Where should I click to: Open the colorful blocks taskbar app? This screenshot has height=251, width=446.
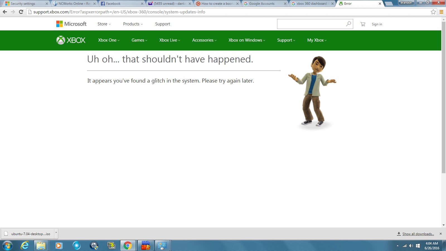146,246
